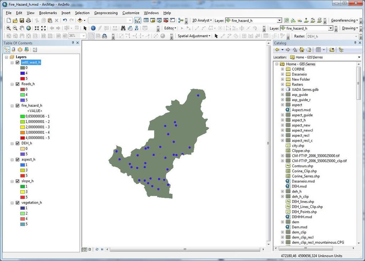Image resolution: width=365 pixels, height=261 pixels.
Task: Click the map scale input box
Action: point(77,36)
